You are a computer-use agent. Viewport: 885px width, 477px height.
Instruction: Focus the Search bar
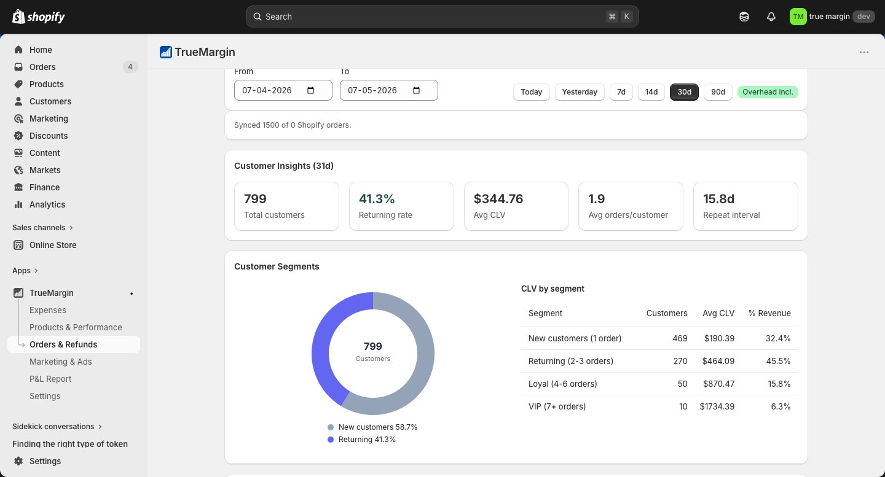(442, 17)
